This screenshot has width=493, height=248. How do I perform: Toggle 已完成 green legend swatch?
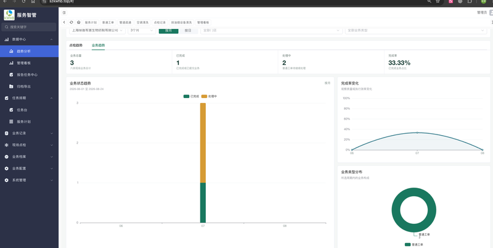[x=187, y=96]
